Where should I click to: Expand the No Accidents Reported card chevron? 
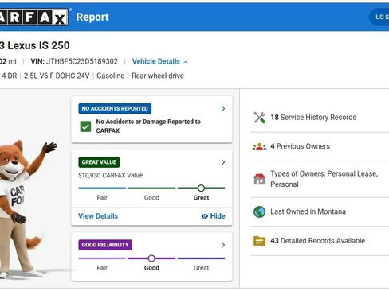point(223,109)
